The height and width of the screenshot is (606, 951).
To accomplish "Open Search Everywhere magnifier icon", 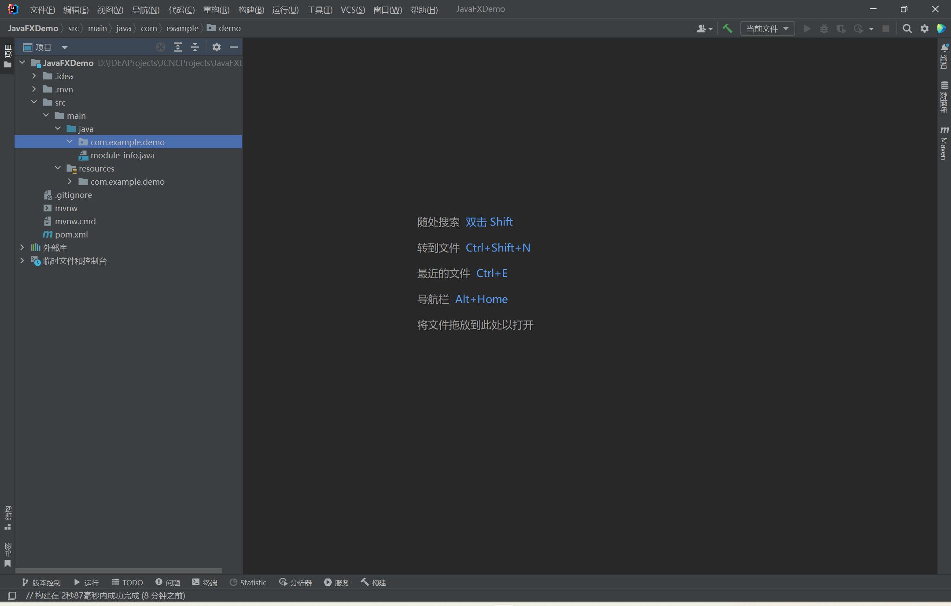I will pos(907,29).
